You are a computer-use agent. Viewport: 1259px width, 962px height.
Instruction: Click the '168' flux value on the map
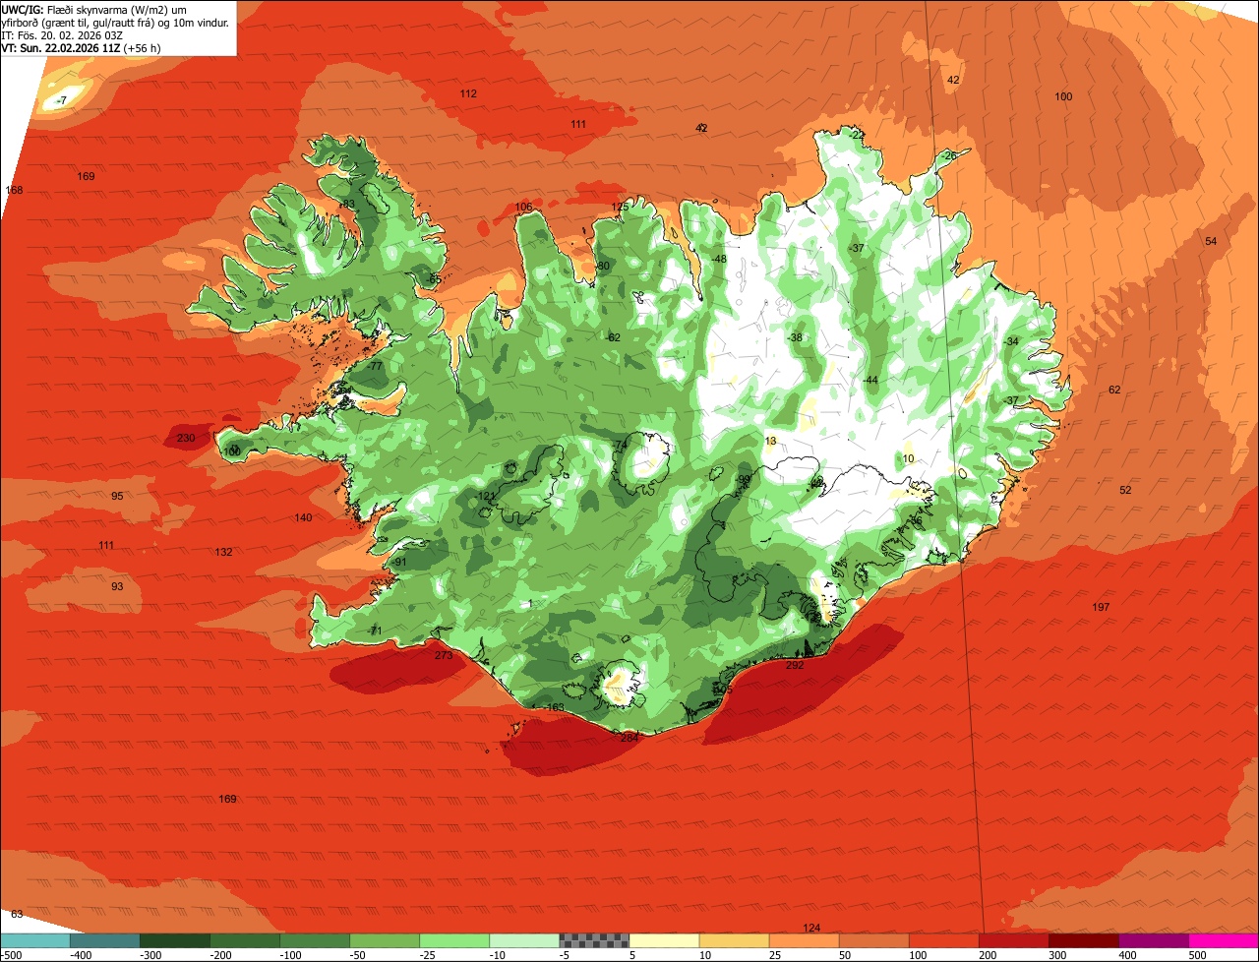[14, 190]
